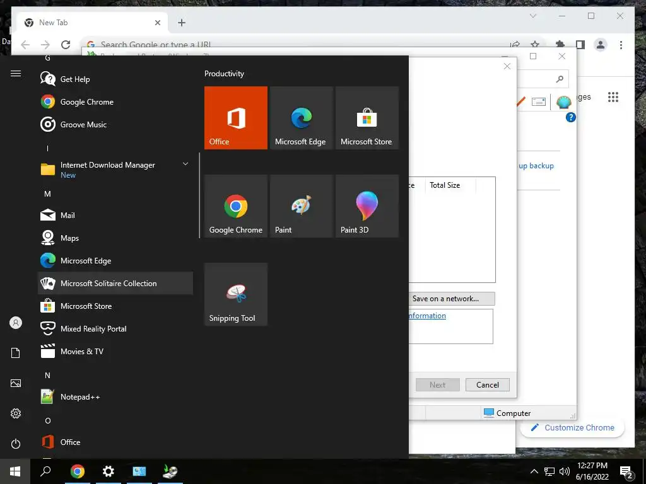Jump to letter I in app list
646x484 pixels.
pos(47,148)
